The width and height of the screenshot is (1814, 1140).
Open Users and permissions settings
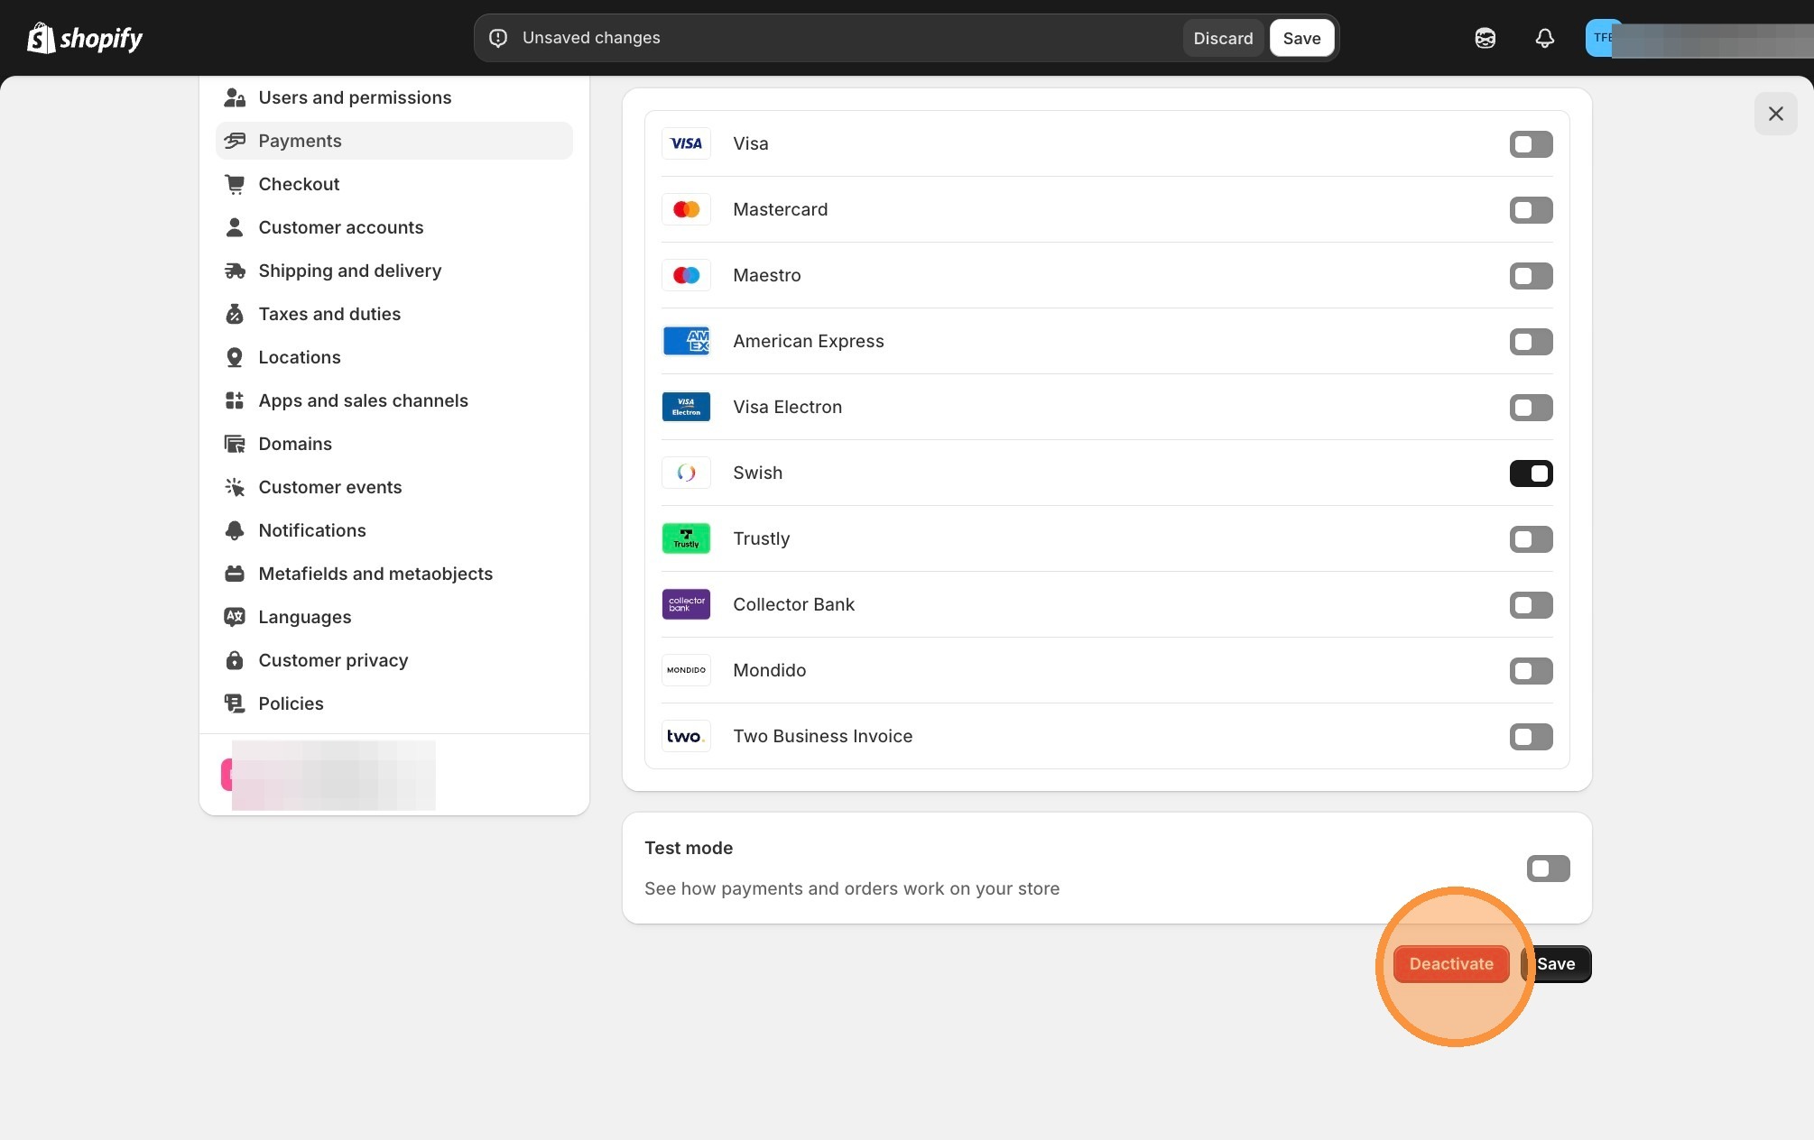coord(355,97)
